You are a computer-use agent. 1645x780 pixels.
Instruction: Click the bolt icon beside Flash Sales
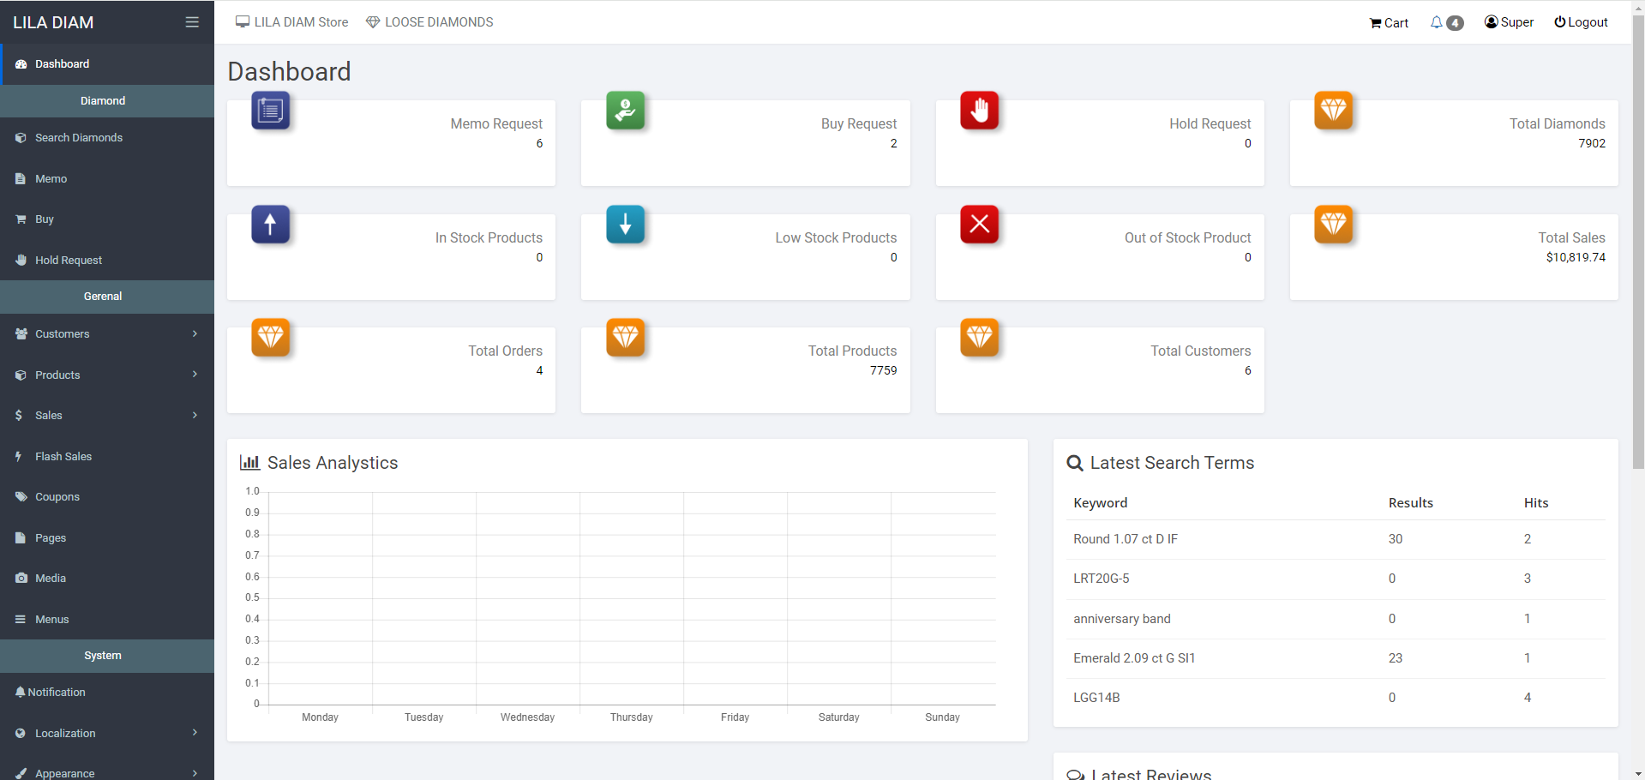(x=19, y=457)
